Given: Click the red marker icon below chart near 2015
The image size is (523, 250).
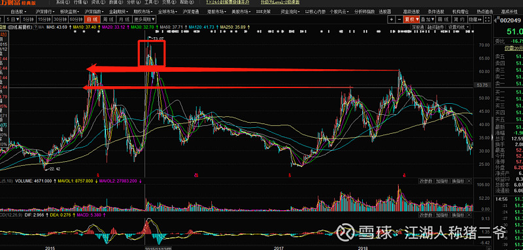Looking at the screenshot, I should [97, 174].
